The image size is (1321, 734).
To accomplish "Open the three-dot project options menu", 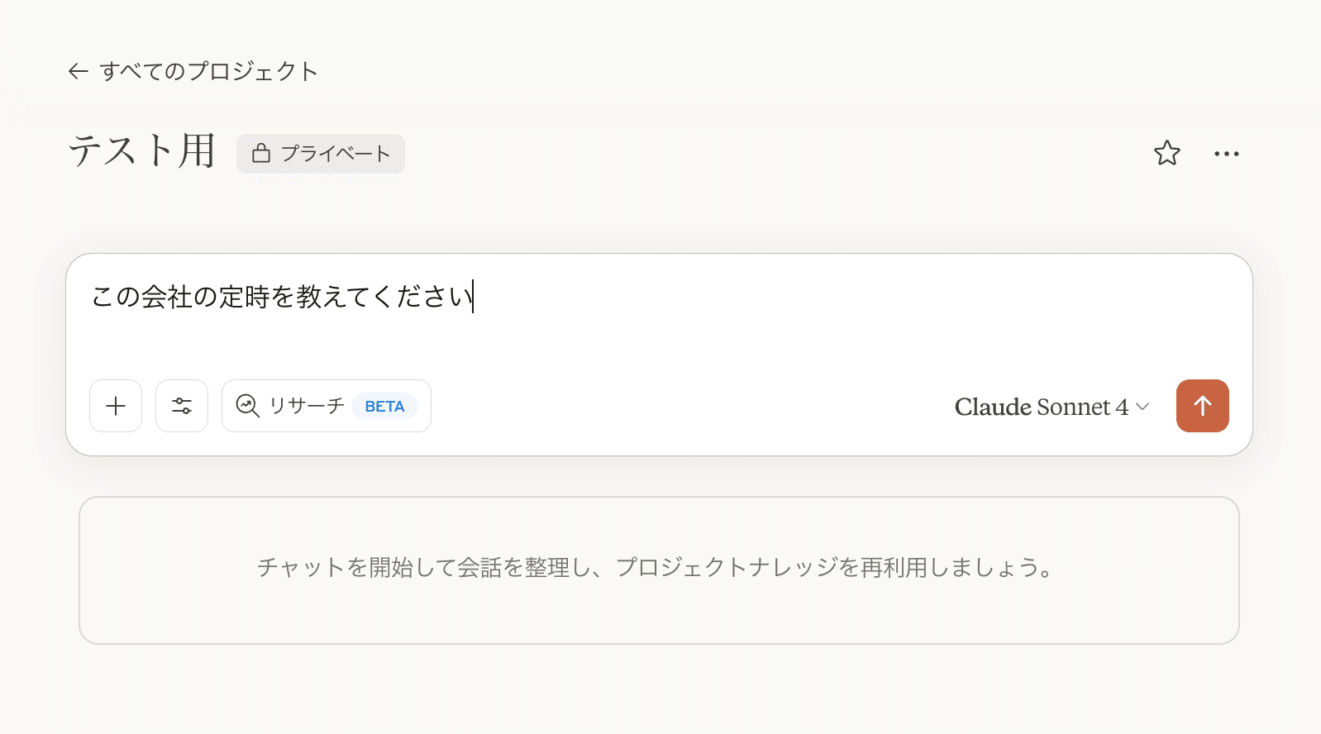I will [x=1226, y=154].
